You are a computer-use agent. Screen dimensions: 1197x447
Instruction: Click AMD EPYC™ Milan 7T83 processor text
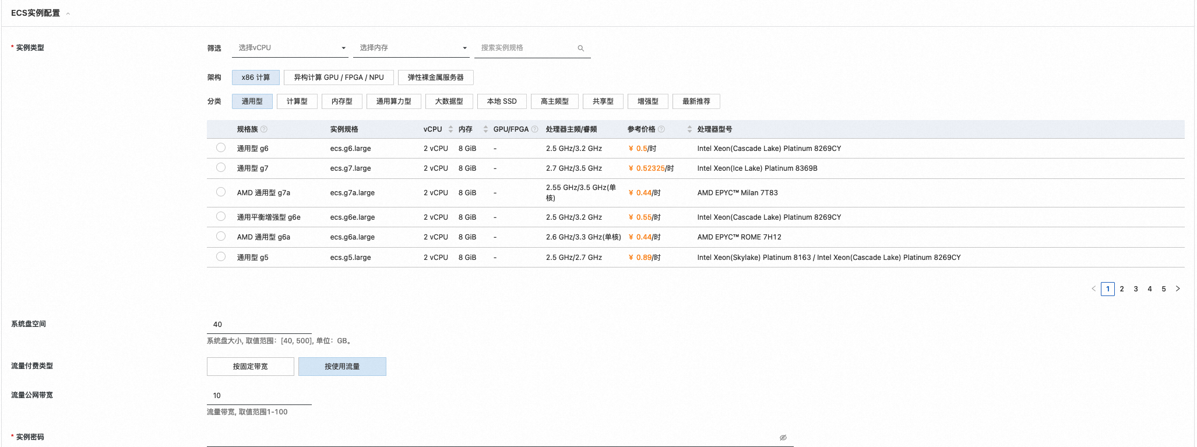[738, 193]
